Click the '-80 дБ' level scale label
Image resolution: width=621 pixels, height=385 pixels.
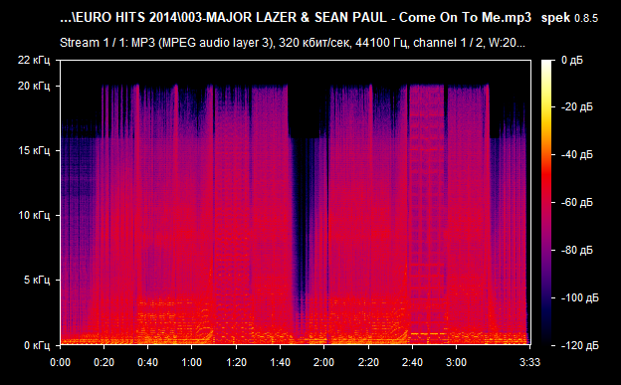click(x=577, y=251)
